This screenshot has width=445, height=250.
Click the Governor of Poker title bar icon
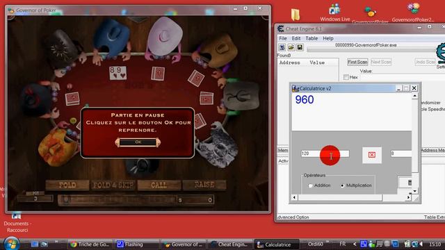tap(11, 10)
